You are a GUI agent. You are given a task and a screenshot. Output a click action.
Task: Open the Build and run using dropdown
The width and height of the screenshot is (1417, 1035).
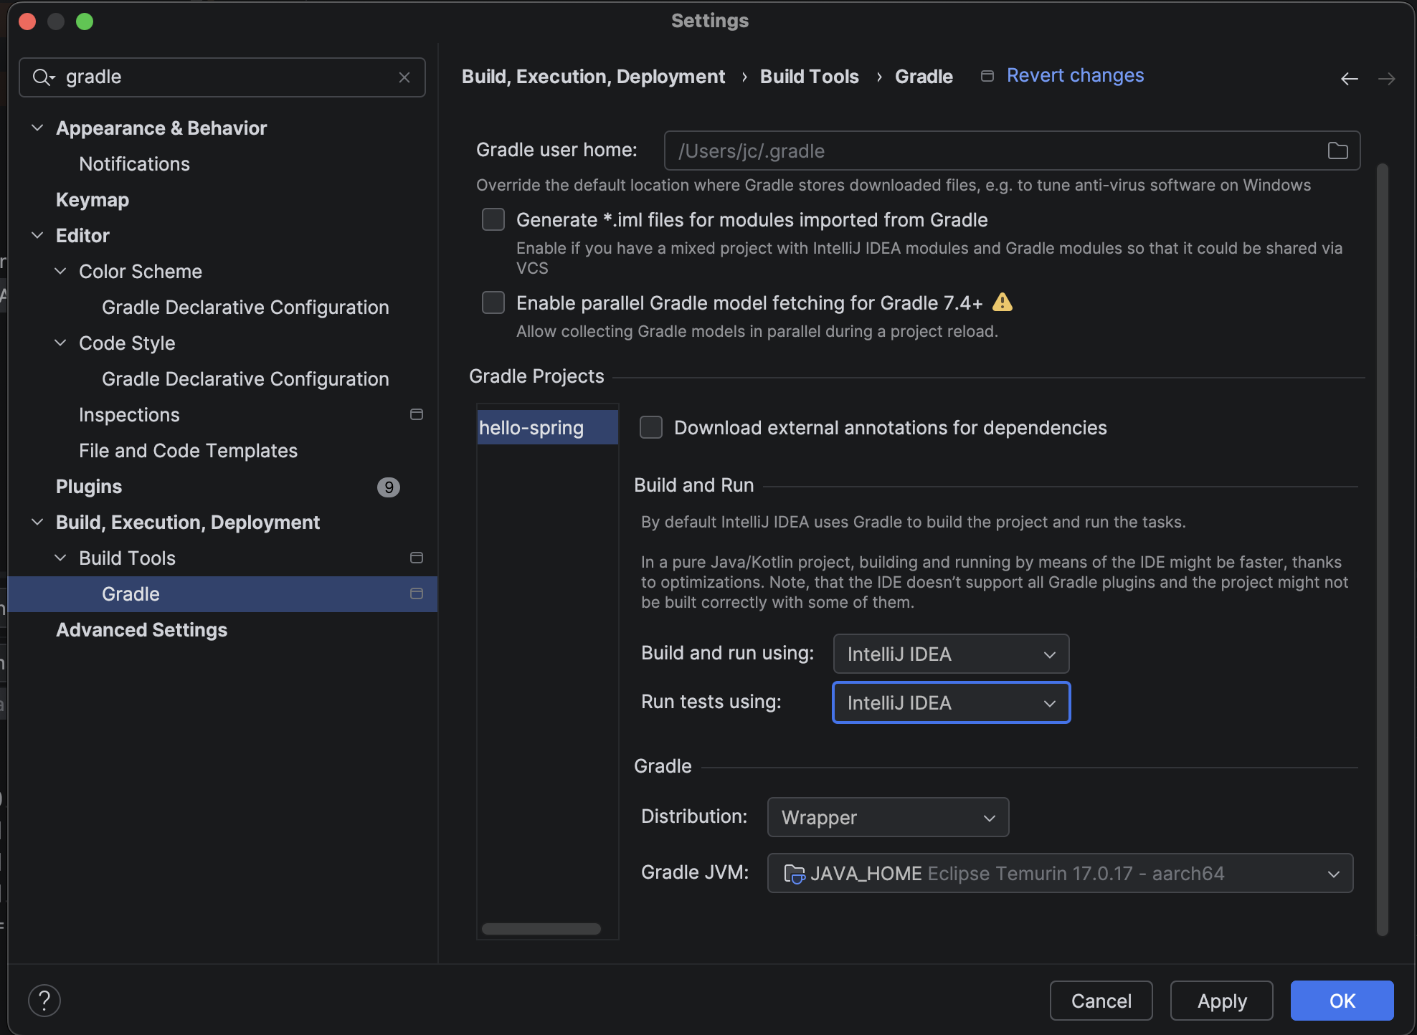[x=951, y=654]
